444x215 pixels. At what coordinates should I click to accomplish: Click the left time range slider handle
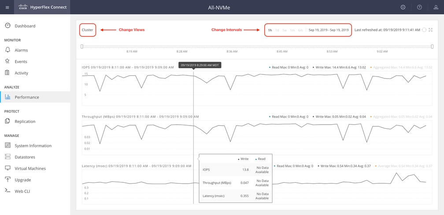82,46
